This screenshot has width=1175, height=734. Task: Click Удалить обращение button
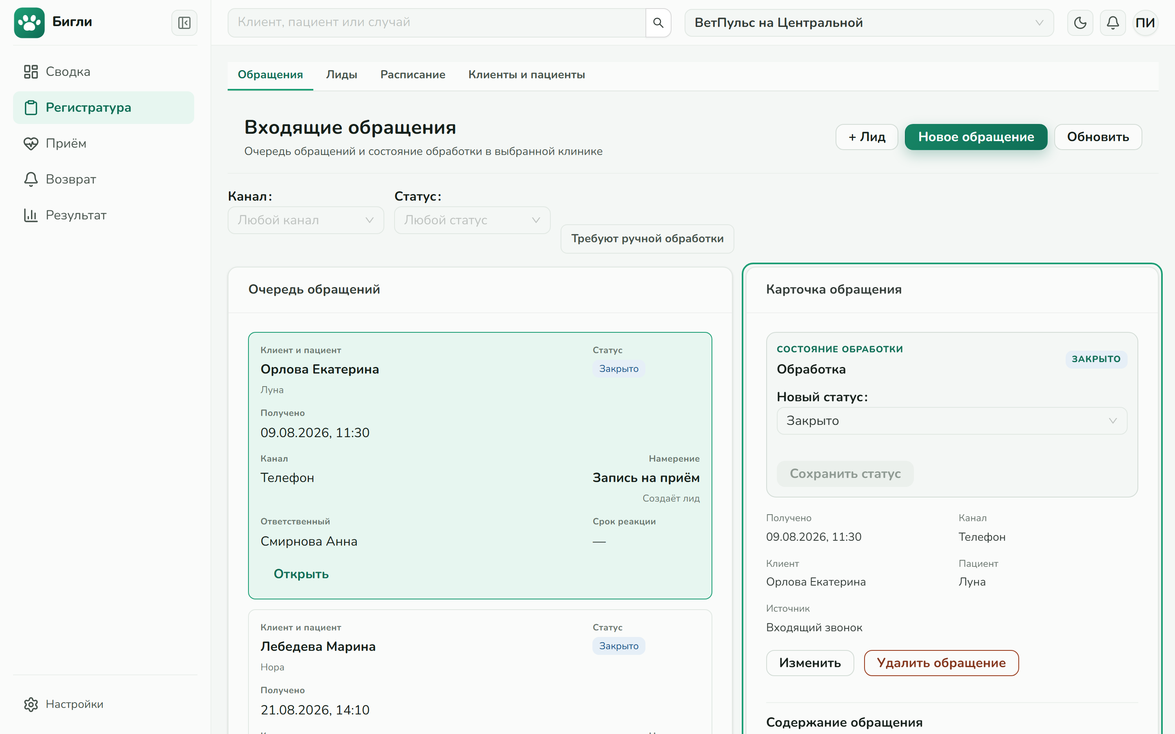click(x=941, y=663)
